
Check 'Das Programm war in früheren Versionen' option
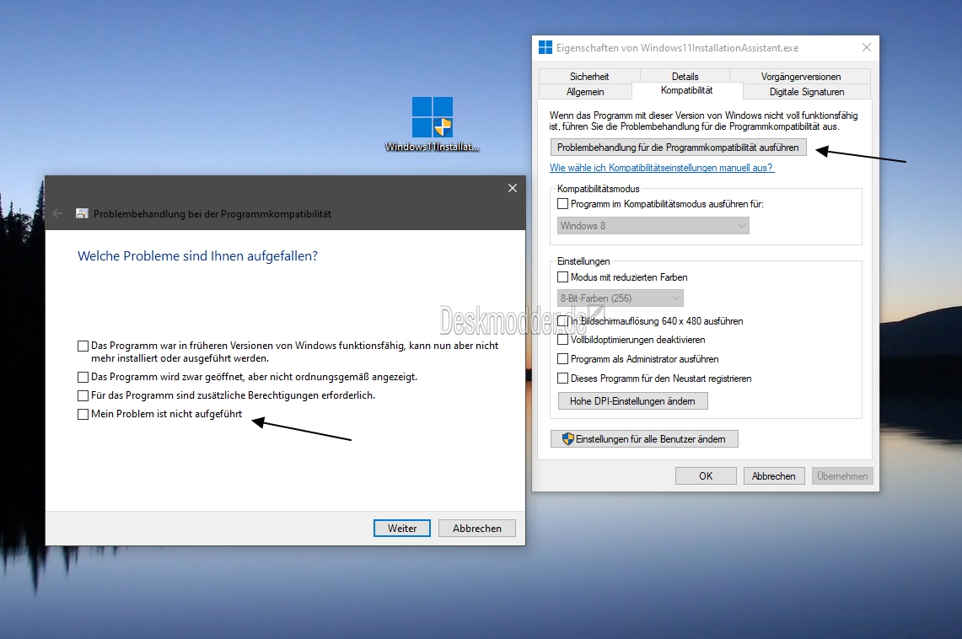(83, 346)
